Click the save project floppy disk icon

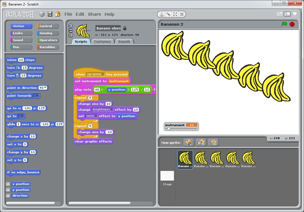[50, 14]
